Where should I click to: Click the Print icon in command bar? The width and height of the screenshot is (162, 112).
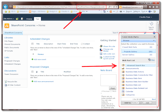coord(121,12)
